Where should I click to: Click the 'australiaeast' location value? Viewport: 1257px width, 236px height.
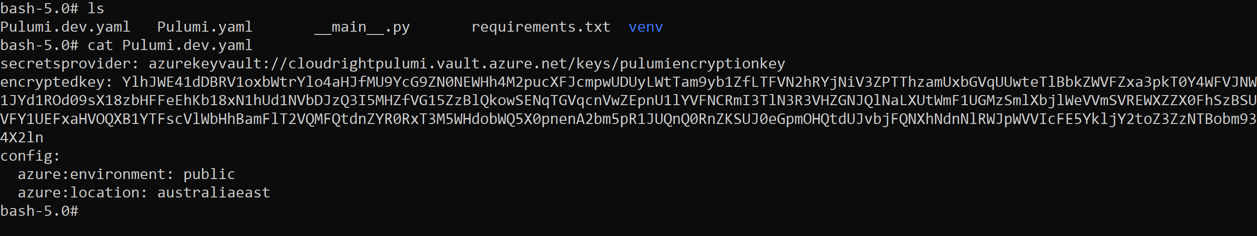[x=213, y=192]
